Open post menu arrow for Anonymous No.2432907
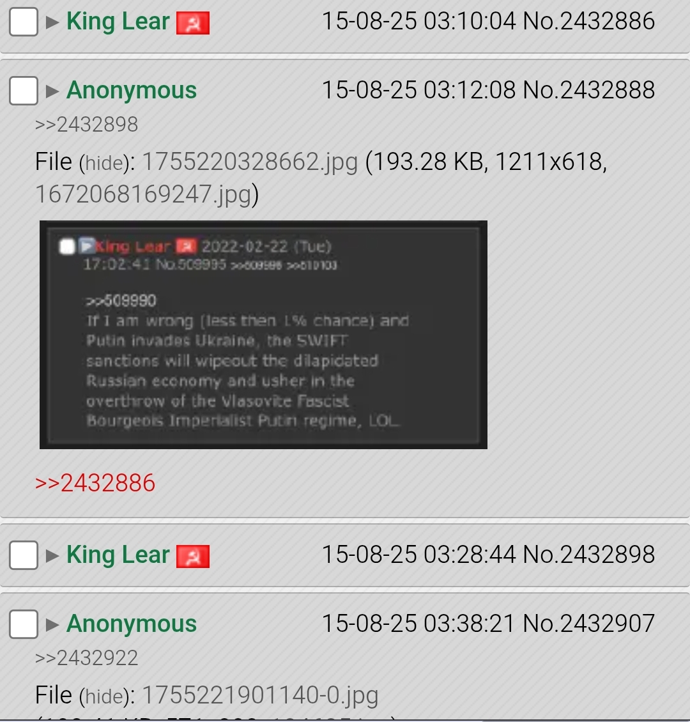 click(x=52, y=624)
